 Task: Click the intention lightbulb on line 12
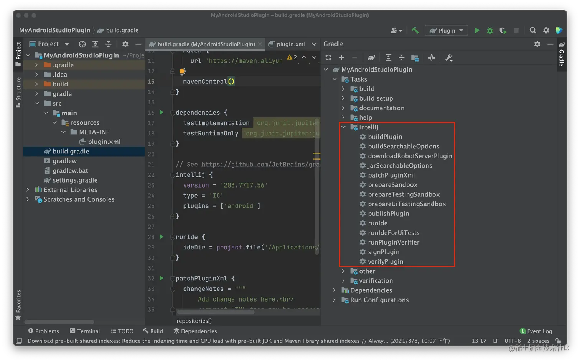coord(183,71)
